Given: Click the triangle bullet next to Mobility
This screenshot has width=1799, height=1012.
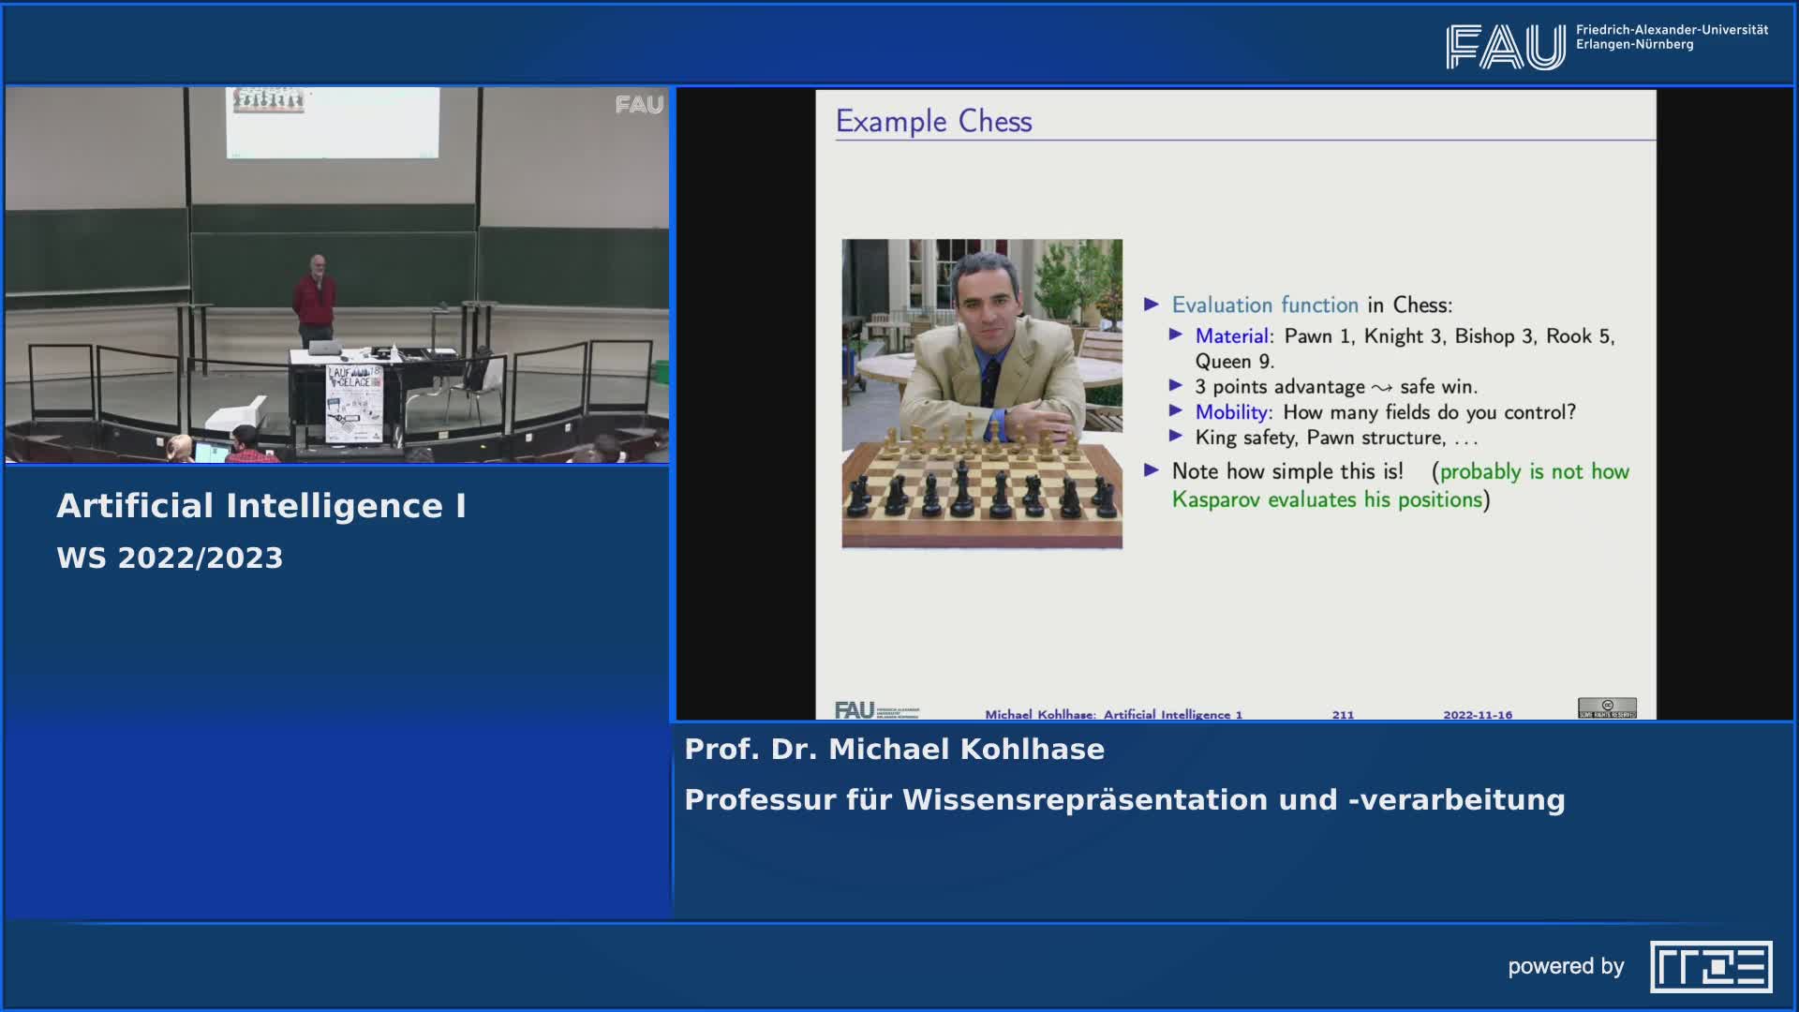Looking at the screenshot, I should point(1176,410).
